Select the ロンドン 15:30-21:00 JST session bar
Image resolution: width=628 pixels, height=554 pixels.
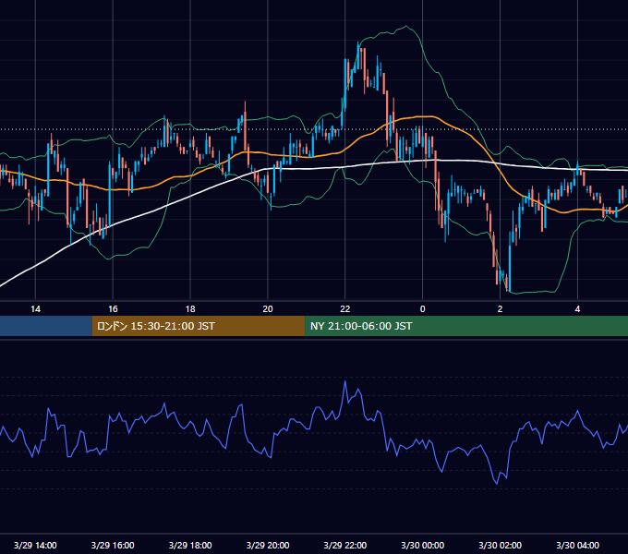199,326
